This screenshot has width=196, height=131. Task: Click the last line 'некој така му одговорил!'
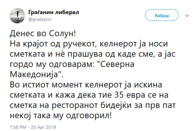pos(60,116)
